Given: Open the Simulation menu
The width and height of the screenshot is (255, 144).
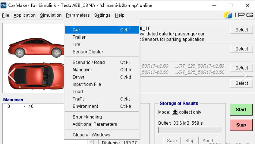Looking at the screenshot, I should [x=51, y=15].
